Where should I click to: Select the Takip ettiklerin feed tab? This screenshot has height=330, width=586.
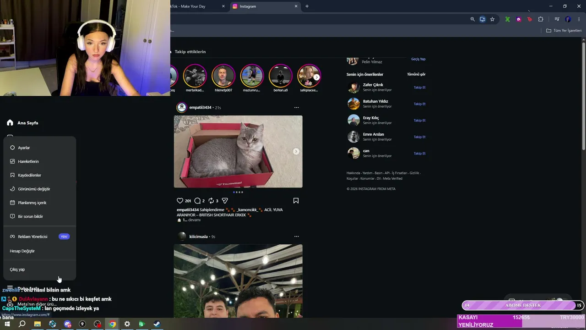pyautogui.click(x=190, y=52)
